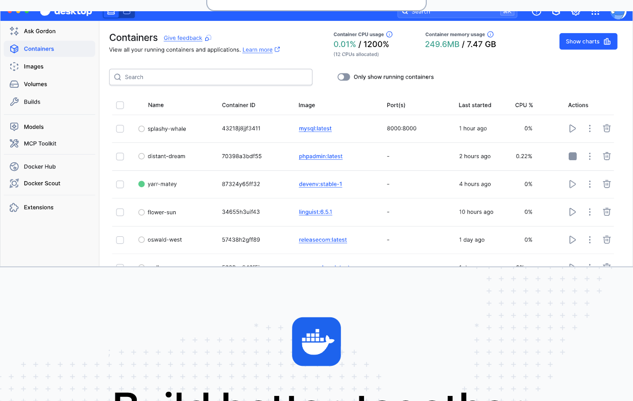Delete the oswald-west container
633x401 pixels.
point(606,240)
